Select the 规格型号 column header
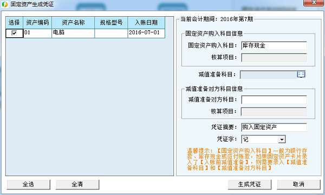 click(x=111, y=23)
